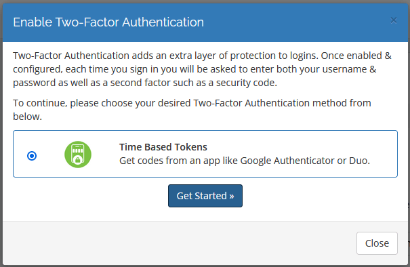Click white space left of the Get Started button
The image size is (410, 267).
[89, 196]
